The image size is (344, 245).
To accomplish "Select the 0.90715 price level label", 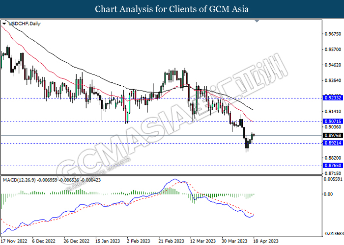I will (333, 121).
